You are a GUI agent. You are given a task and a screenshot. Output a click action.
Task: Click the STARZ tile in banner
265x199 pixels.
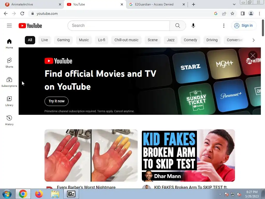[x=191, y=67]
